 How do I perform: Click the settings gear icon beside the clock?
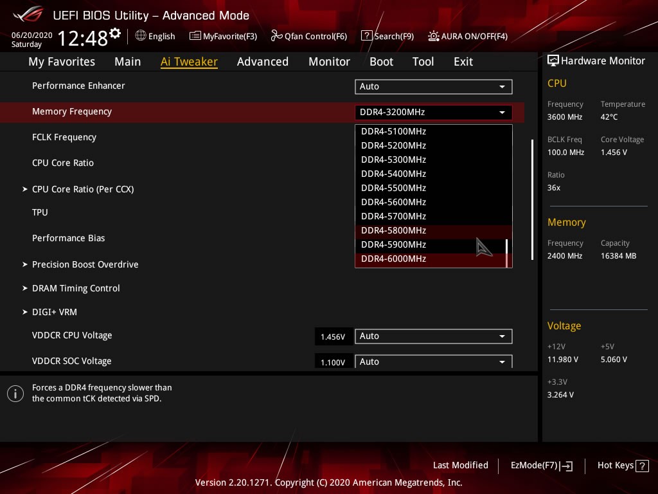point(115,33)
